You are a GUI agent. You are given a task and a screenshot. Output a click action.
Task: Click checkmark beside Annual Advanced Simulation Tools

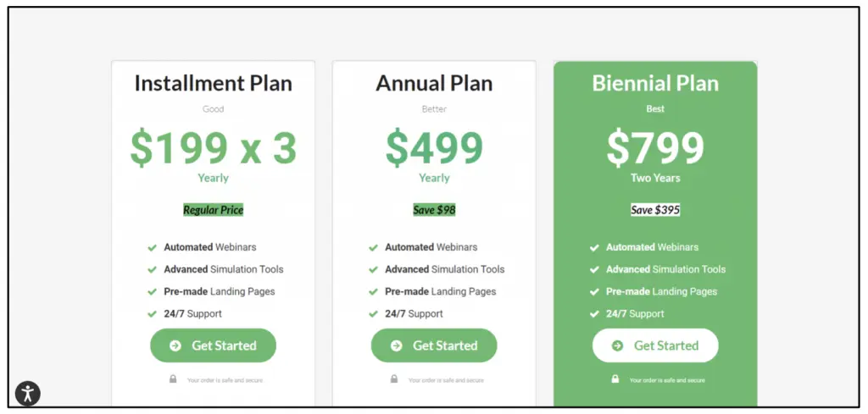(373, 269)
